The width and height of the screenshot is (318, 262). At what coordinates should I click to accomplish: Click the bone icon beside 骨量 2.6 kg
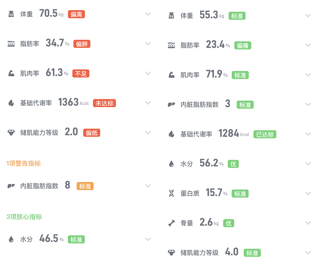tap(172, 223)
